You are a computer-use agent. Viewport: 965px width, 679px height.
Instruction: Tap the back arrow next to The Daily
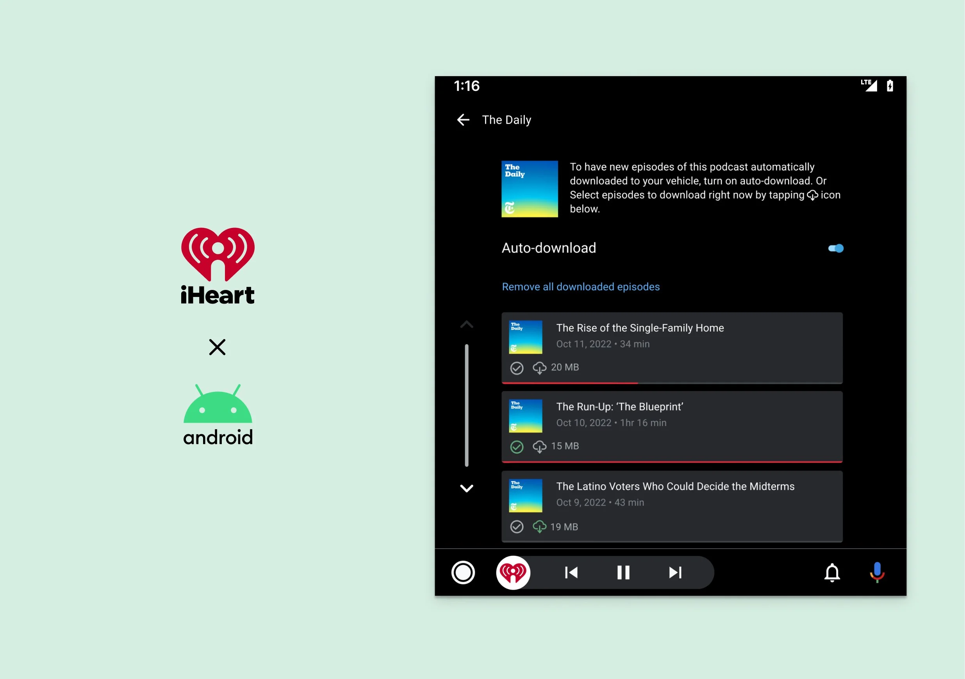pos(463,120)
